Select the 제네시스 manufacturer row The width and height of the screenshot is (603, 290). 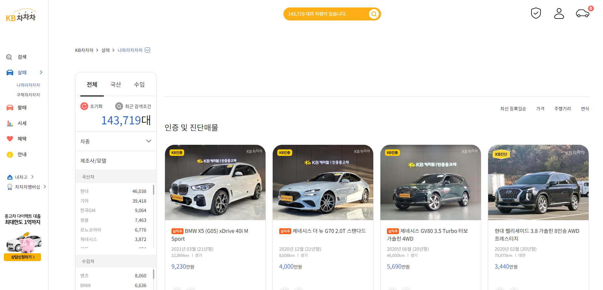tap(113, 239)
